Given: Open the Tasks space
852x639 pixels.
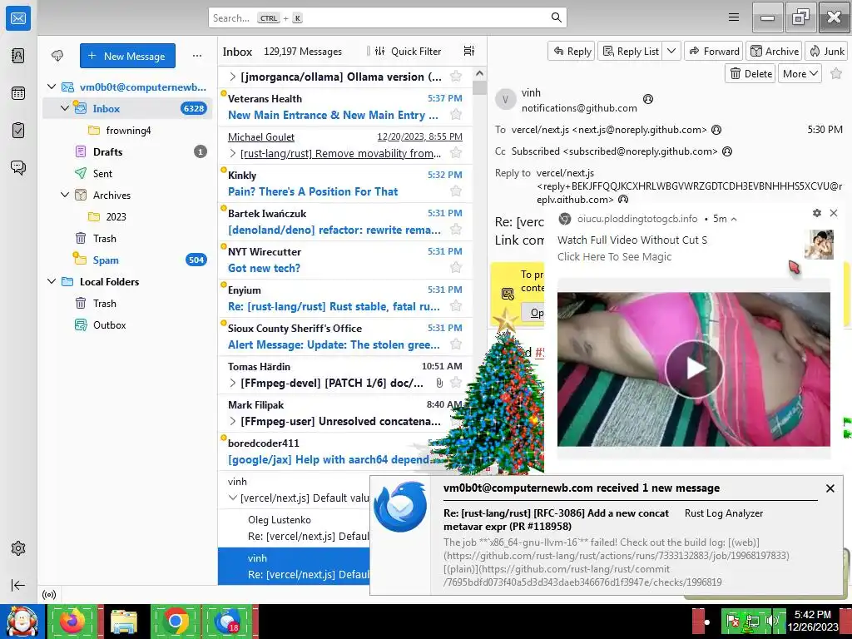Looking at the screenshot, I should tap(18, 131).
